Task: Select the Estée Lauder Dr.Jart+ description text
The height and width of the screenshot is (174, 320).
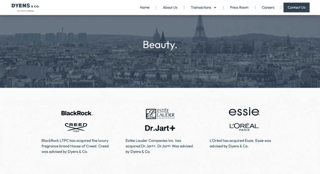Action: [x=159, y=146]
